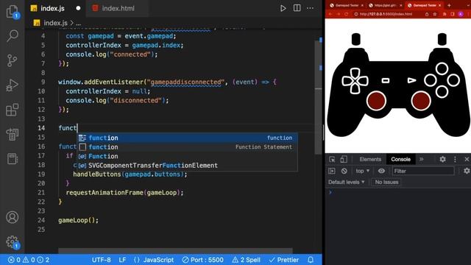
Task: Toggle the browser side panel icon
Action: 453,14
